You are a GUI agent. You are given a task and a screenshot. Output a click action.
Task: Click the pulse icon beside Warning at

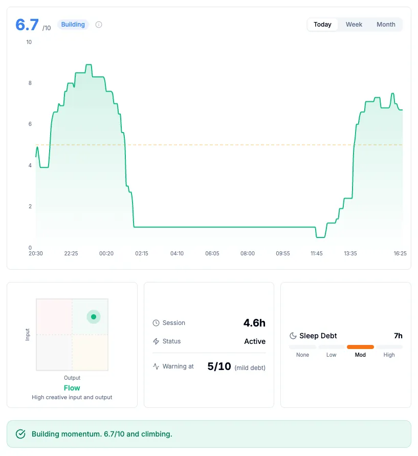click(156, 366)
